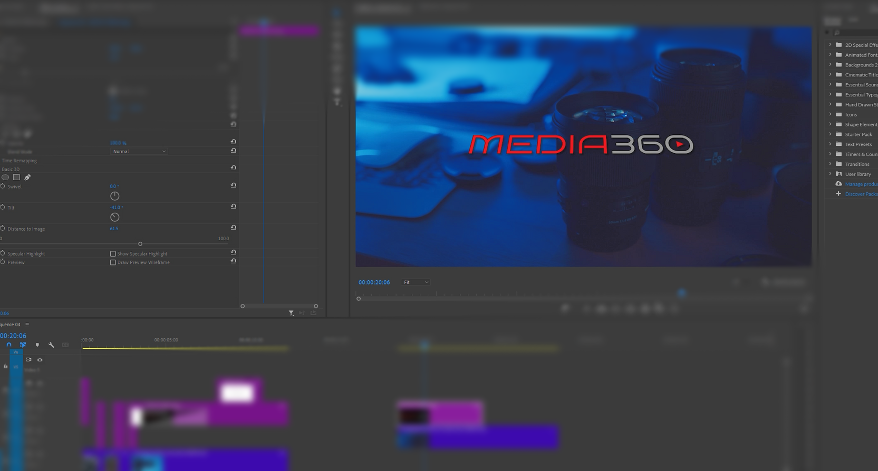878x471 pixels.
Task: Open the Fit zoom level dropdown
Action: tap(416, 282)
